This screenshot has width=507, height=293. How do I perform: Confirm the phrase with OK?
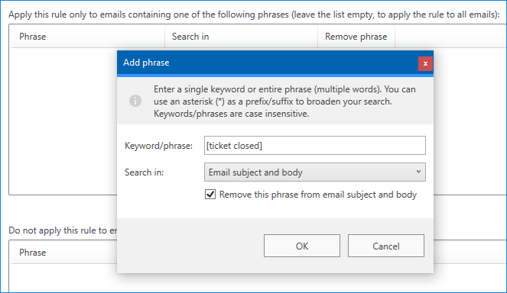point(302,246)
